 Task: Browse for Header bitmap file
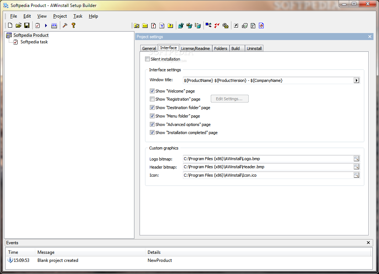tap(357, 167)
